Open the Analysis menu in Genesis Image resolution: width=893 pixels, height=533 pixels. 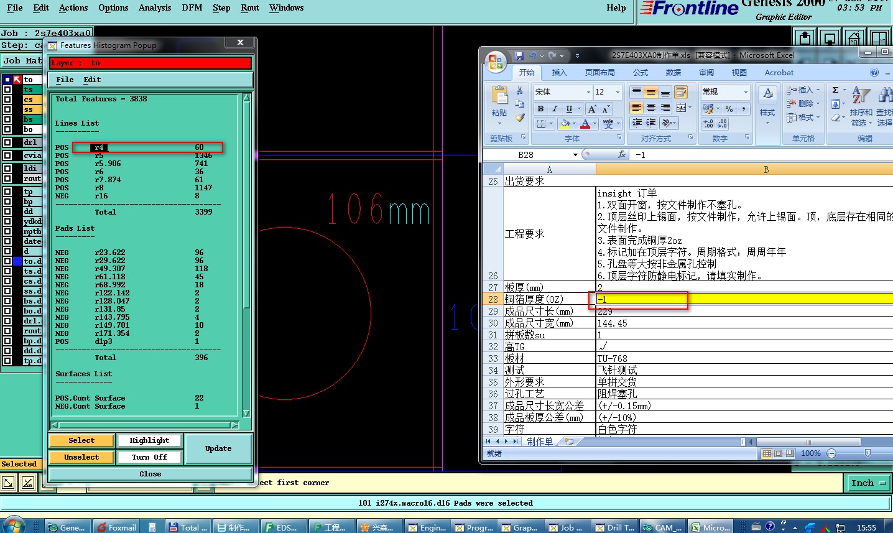click(x=154, y=8)
